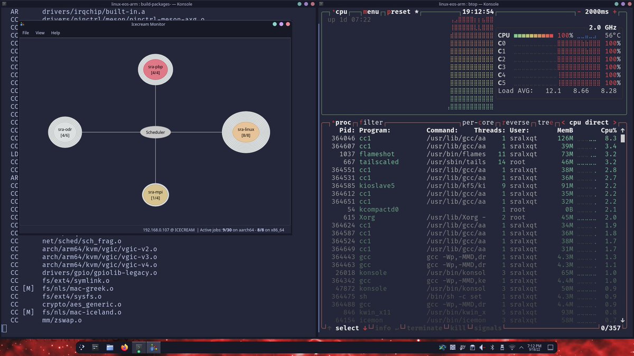Click select in btop footer

(347, 328)
